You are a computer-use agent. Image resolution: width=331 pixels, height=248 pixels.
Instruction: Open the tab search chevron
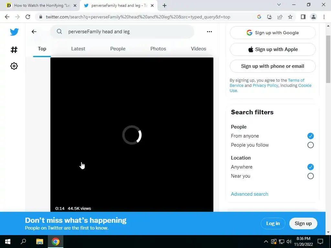coord(279,5)
